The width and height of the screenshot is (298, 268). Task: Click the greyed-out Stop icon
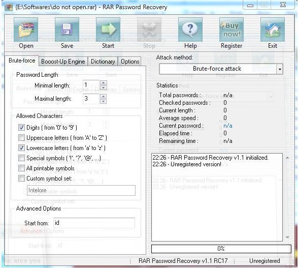pyautogui.click(x=149, y=29)
